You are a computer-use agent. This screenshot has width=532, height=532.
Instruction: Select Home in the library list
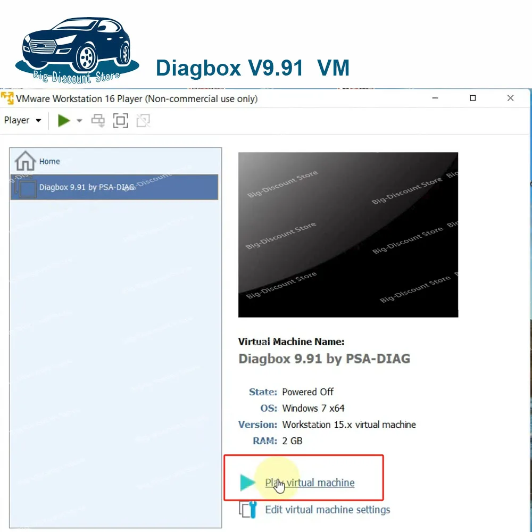[x=114, y=161]
